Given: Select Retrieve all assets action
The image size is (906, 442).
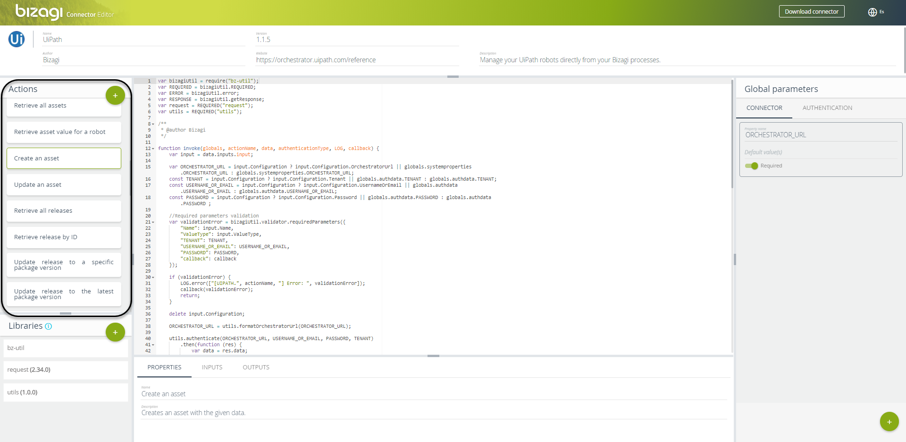Looking at the screenshot, I should (x=64, y=107).
